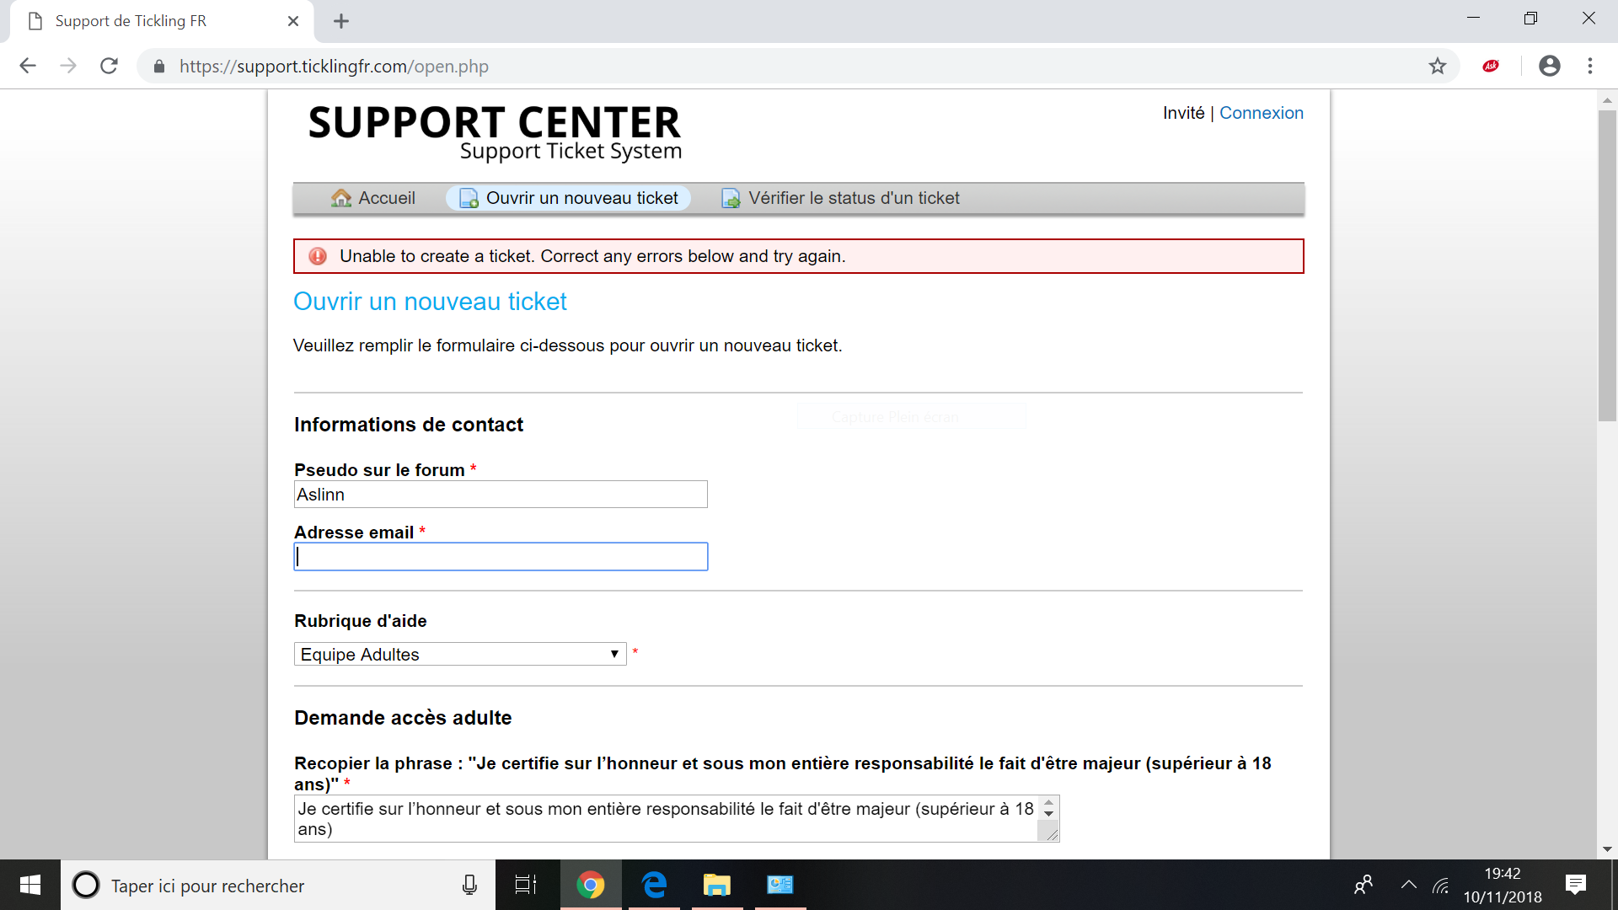The width and height of the screenshot is (1618, 910).
Task: Click the Connexion link
Action: click(x=1262, y=113)
